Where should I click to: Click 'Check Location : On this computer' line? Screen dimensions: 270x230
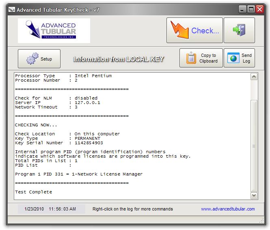click(67, 134)
